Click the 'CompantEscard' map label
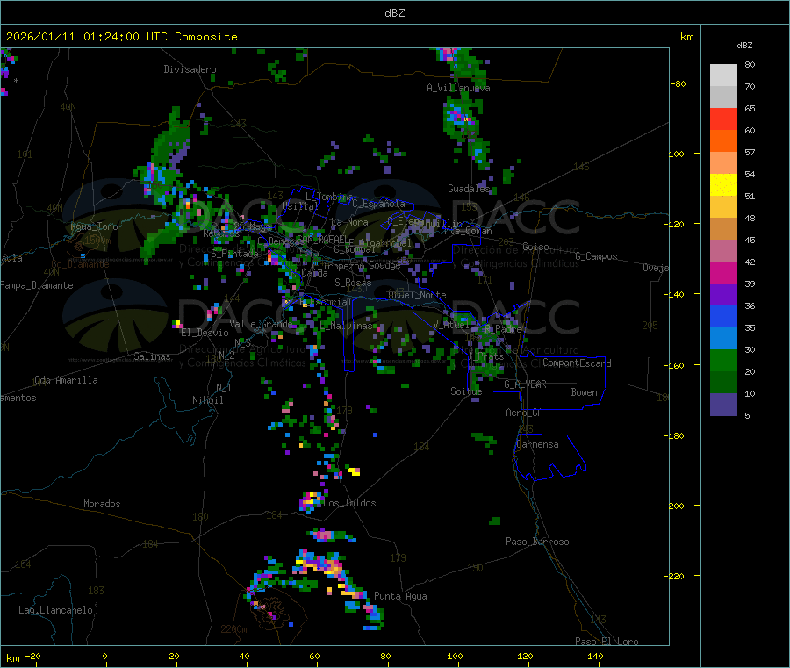The image size is (790, 668). point(578,363)
